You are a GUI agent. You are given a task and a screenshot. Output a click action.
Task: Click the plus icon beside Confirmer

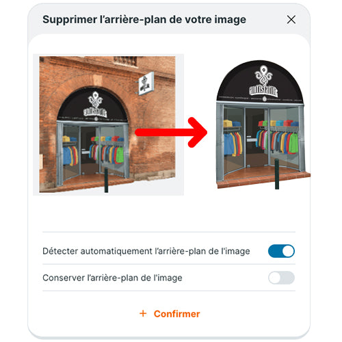point(143,313)
